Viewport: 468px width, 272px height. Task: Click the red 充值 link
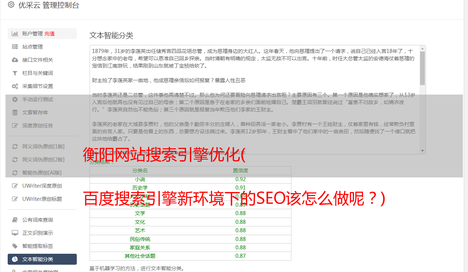[x=49, y=34]
